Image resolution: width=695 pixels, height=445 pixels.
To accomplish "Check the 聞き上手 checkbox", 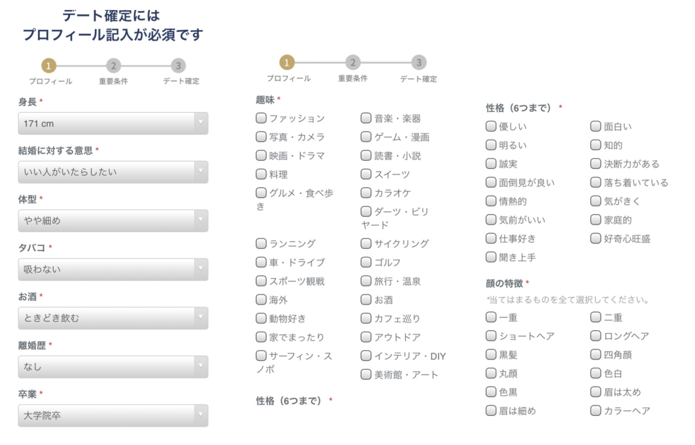I will [491, 257].
